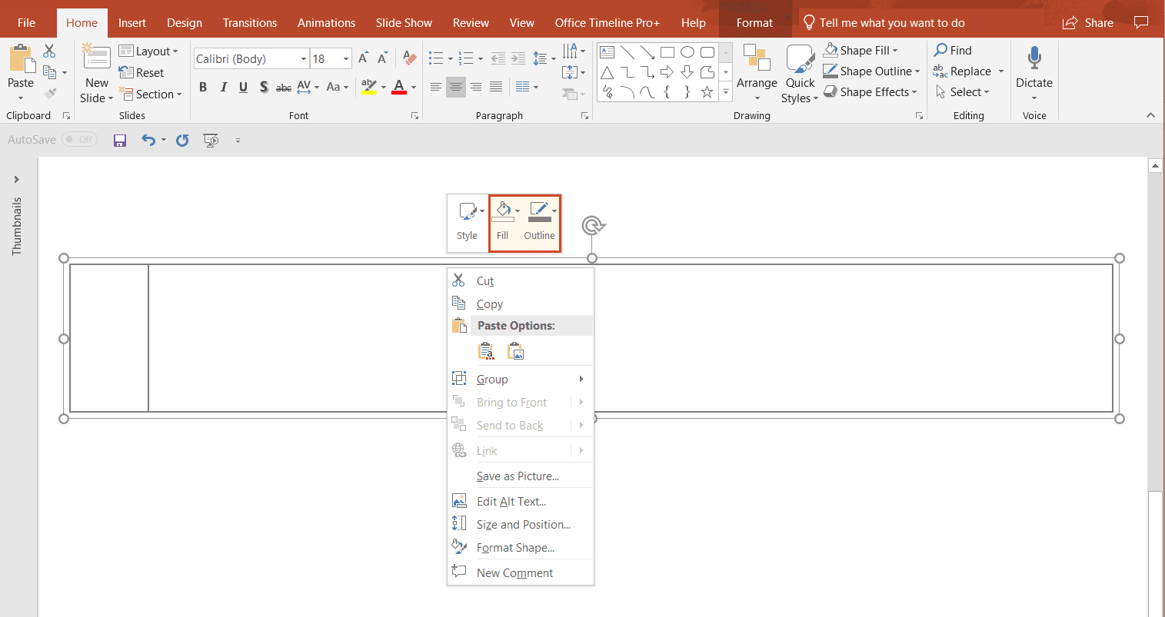Click the Keep Source Formatting paste option
Screen dimensions: 1165x617
pos(486,350)
